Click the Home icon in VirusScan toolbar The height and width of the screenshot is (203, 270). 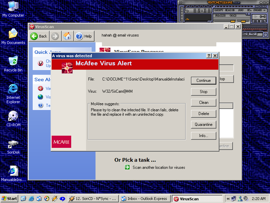(x=67, y=36)
